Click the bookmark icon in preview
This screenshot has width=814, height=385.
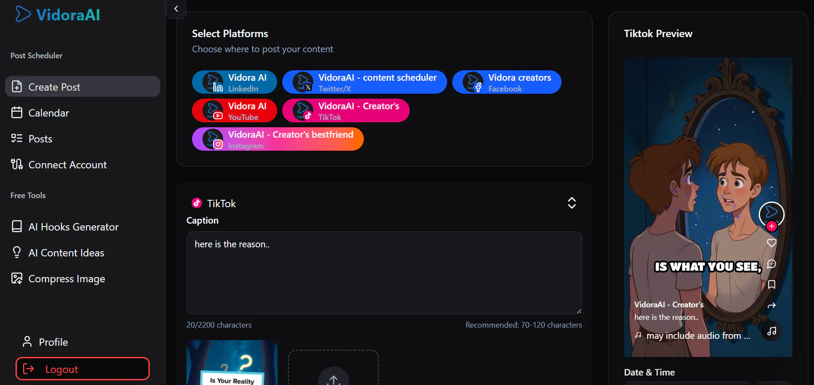tap(772, 284)
